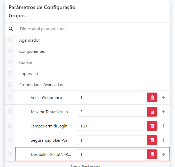Click plus icon beside VersaoSeguranca
175x167 pixels.
tap(163, 97)
